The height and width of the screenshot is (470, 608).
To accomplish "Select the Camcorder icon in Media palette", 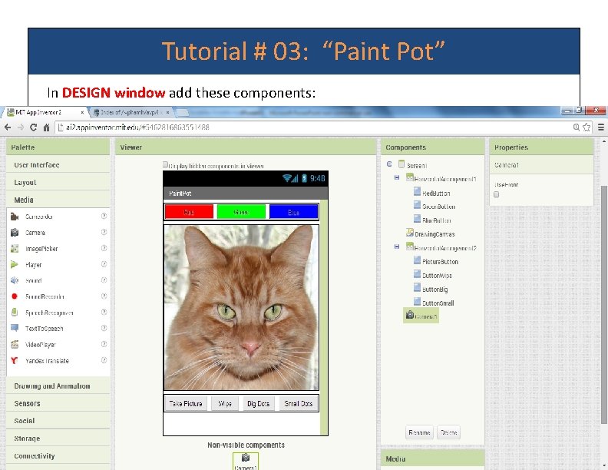I will (15, 217).
